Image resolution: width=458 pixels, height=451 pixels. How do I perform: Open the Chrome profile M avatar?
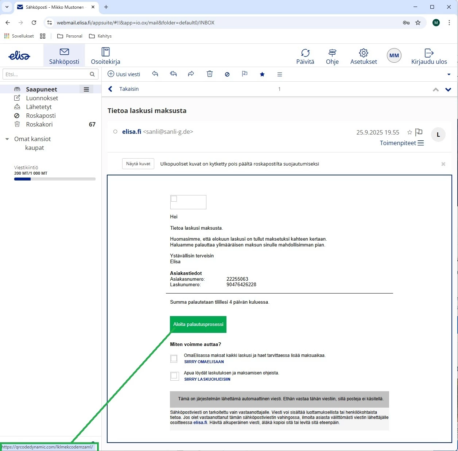[436, 23]
